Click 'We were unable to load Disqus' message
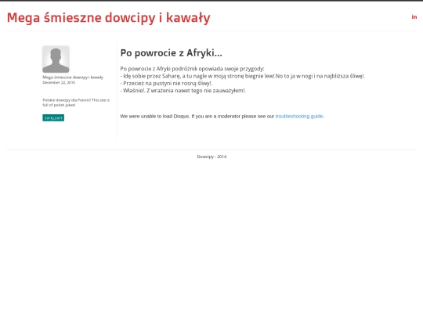Image resolution: width=423 pixels, height=317 pixels. (222, 116)
